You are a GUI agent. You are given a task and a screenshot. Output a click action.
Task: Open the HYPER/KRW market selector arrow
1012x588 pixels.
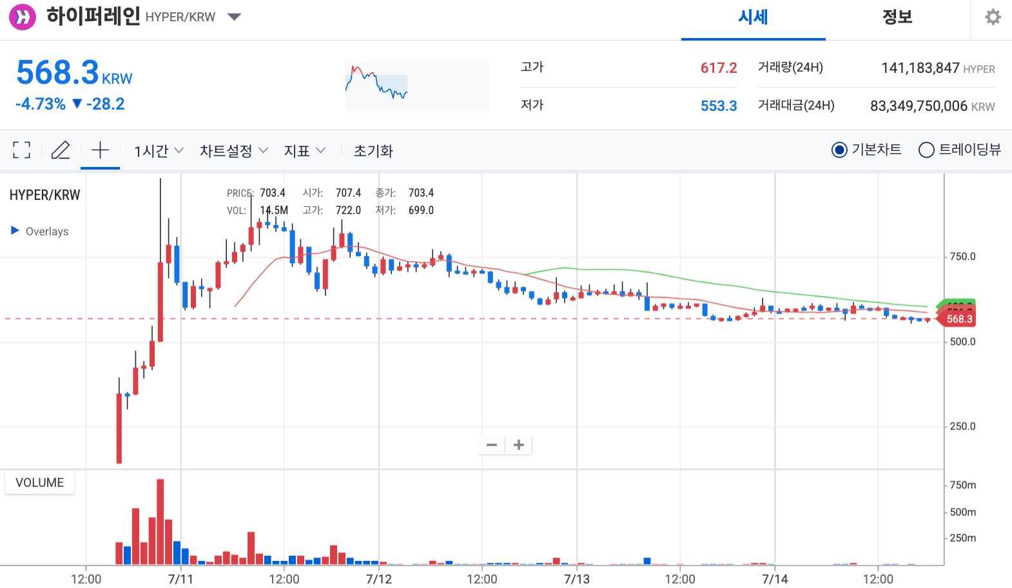(235, 17)
